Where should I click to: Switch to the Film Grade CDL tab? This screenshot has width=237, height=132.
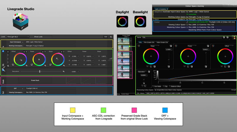pos(149,42)
